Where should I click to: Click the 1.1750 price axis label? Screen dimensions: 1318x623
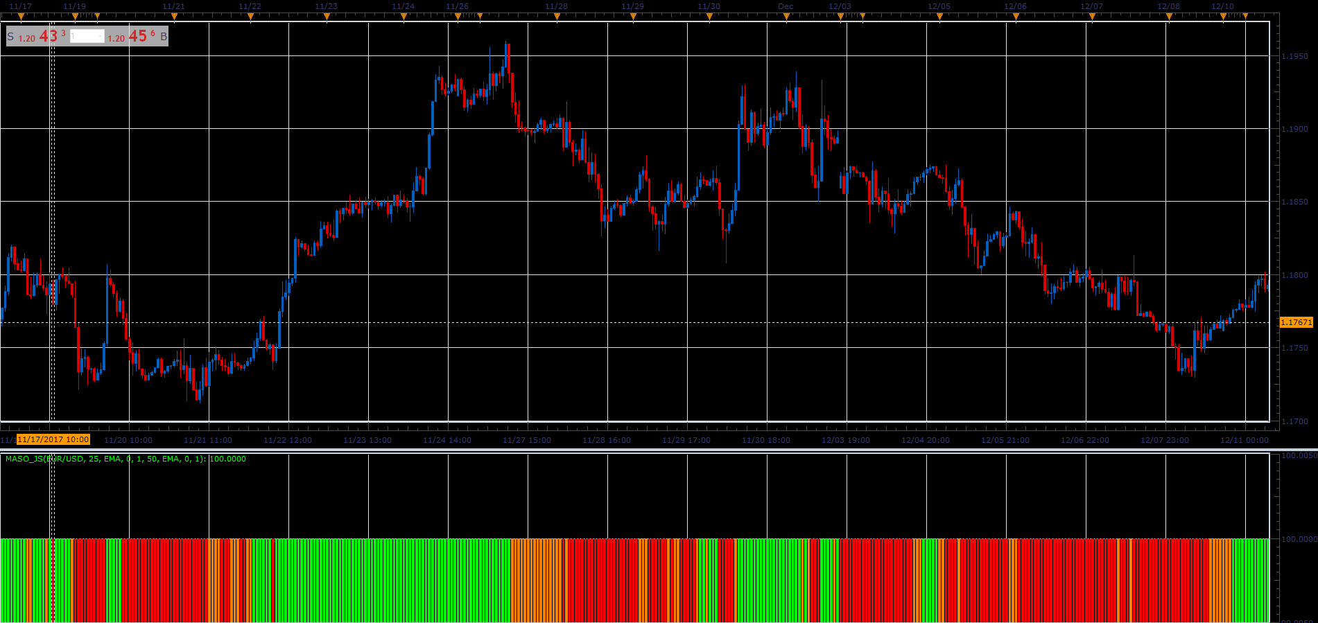coord(1294,348)
